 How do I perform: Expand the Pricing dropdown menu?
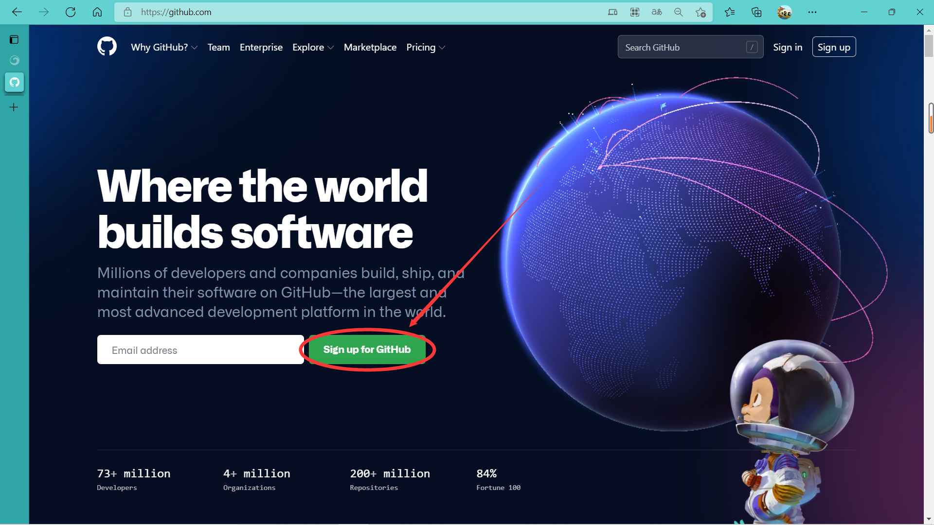426,47
